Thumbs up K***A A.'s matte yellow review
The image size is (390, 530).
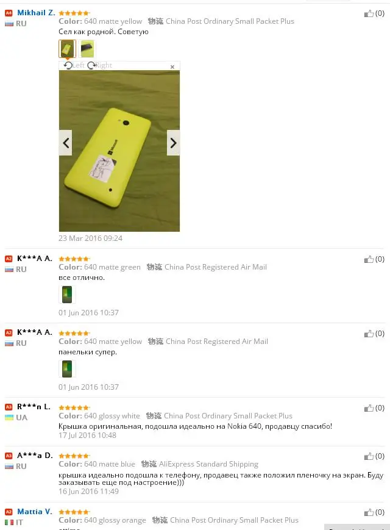coord(369,334)
